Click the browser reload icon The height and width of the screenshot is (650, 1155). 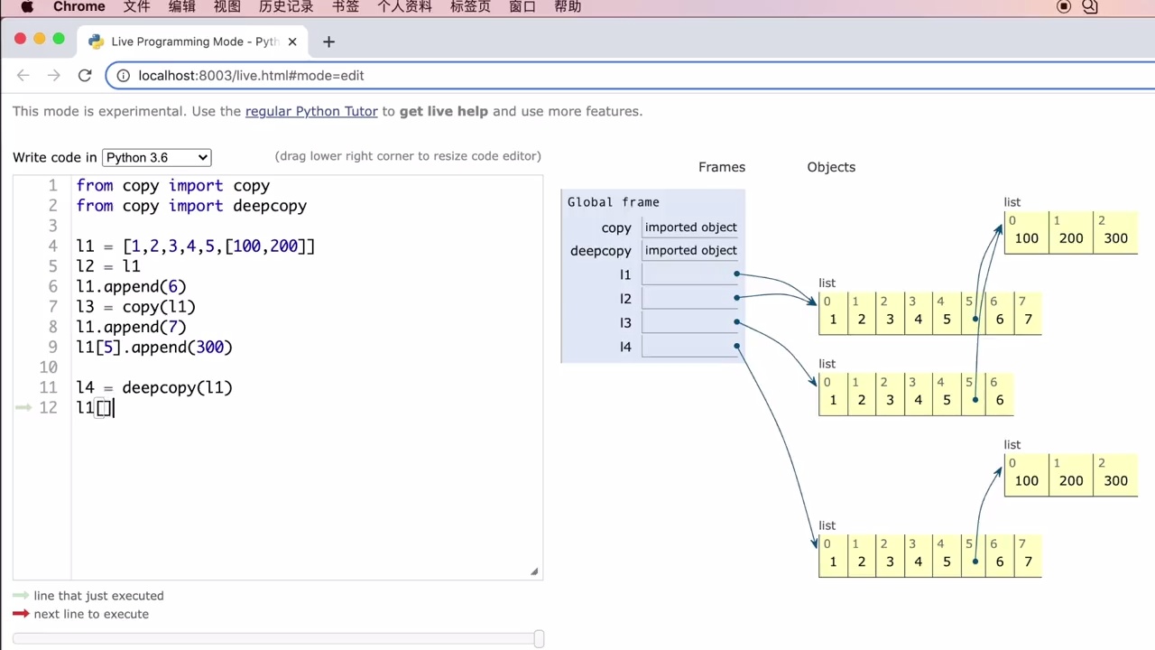[x=85, y=76]
